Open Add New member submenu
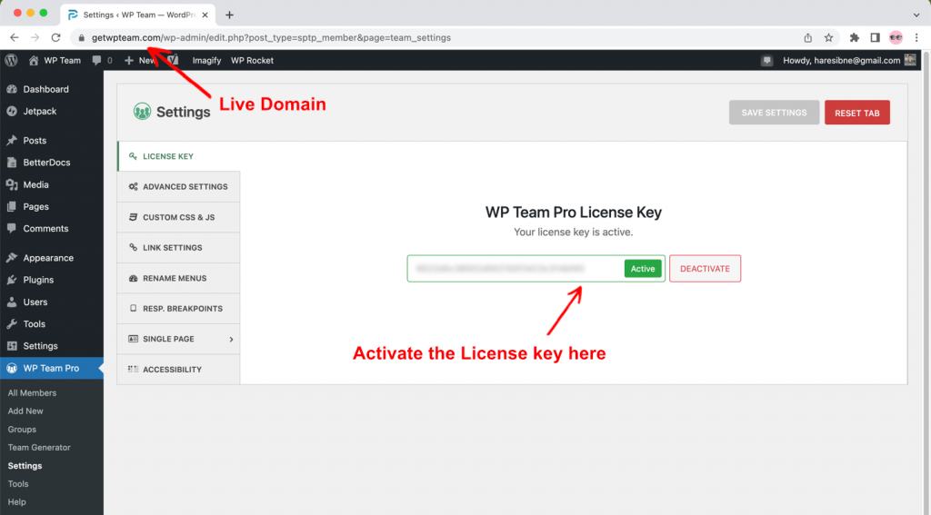Viewport: 931px width, 515px height. (25, 411)
